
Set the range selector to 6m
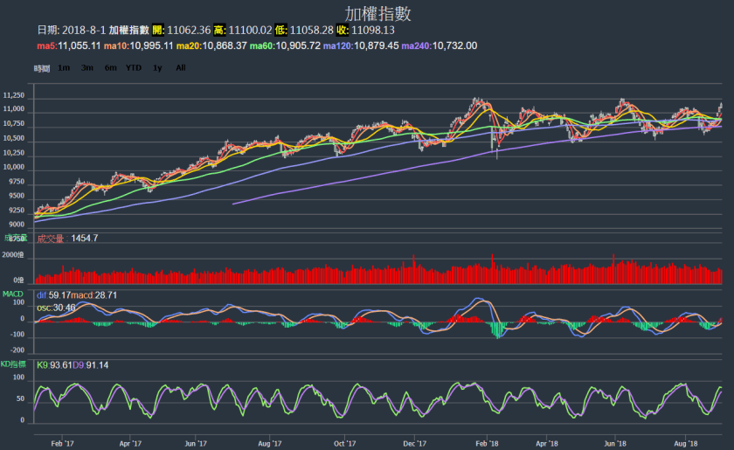pos(110,67)
